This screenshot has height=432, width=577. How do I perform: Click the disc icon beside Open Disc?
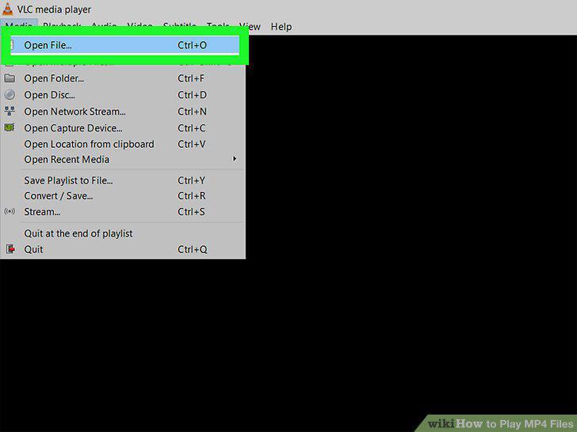pyautogui.click(x=10, y=95)
